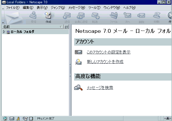Click the 次へ (Next) toolbar icon

128,15
